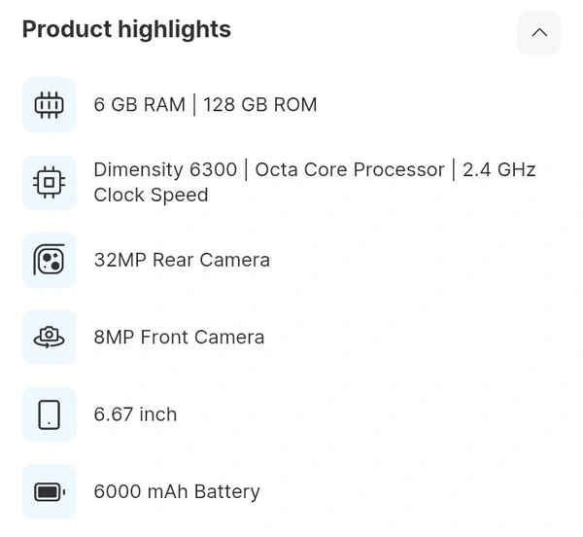
Task: Click the rear camera module icon
Action: pyautogui.click(x=50, y=260)
